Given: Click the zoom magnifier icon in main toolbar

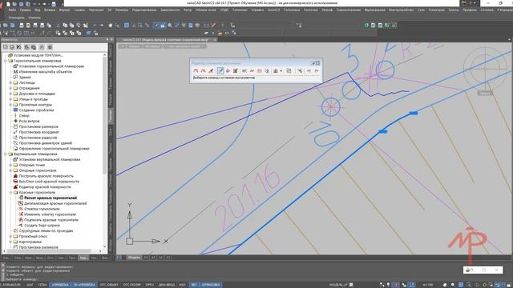Looking at the screenshot, I should coord(170,25).
